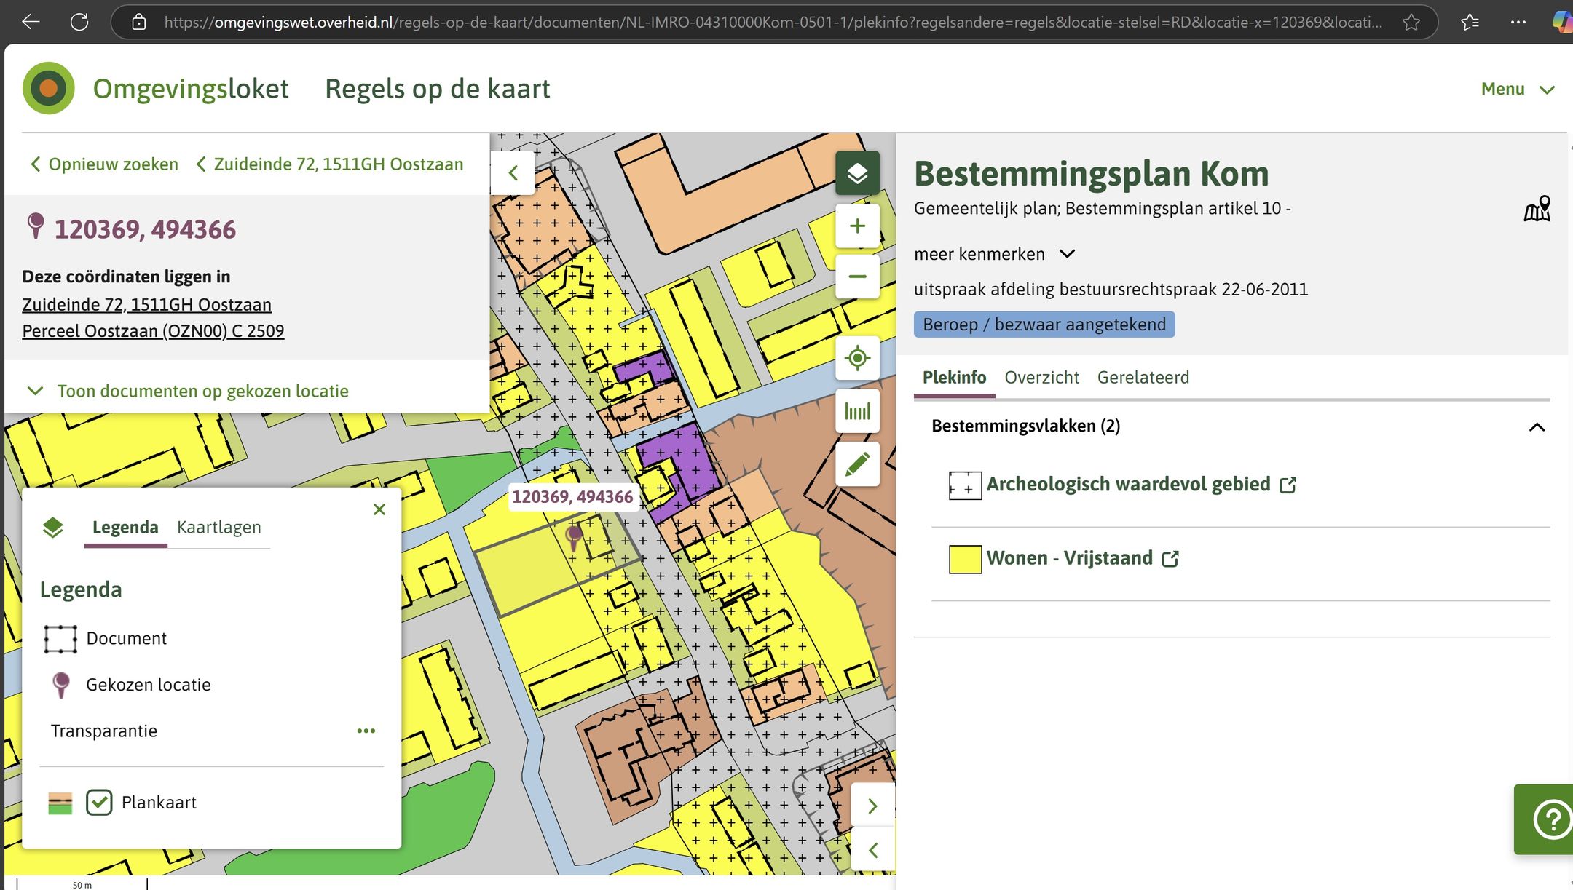
Task: Open Transparantie options three dots
Action: pos(366,731)
